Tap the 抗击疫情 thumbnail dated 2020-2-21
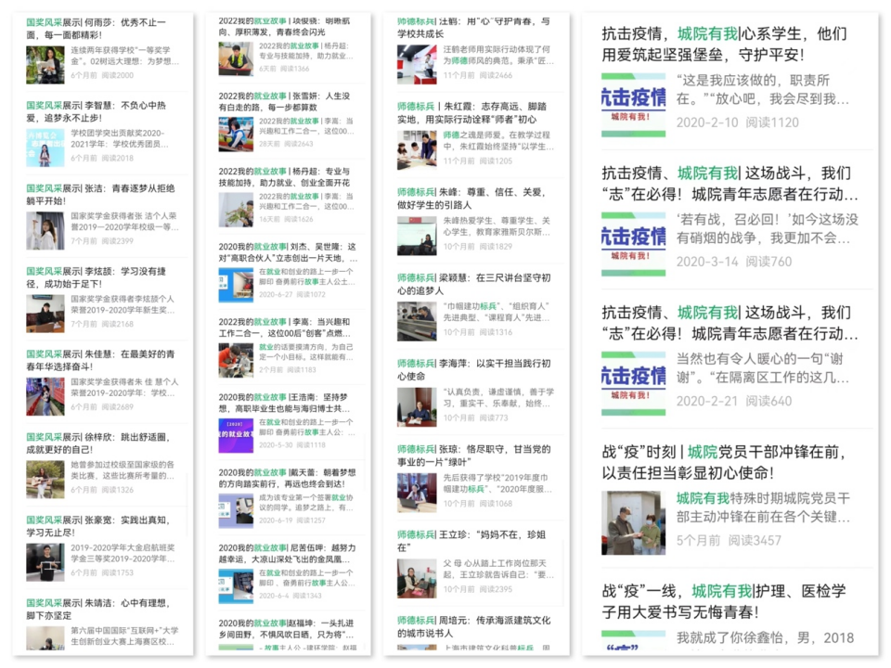 point(634,383)
